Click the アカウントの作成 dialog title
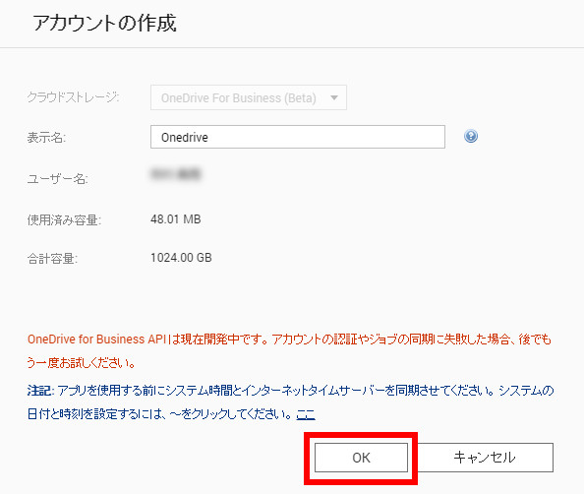The image size is (584, 494). point(104,23)
